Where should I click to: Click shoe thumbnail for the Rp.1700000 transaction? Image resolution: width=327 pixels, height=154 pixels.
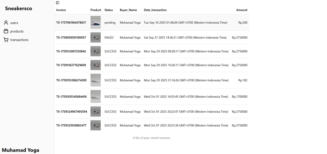click(95, 97)
